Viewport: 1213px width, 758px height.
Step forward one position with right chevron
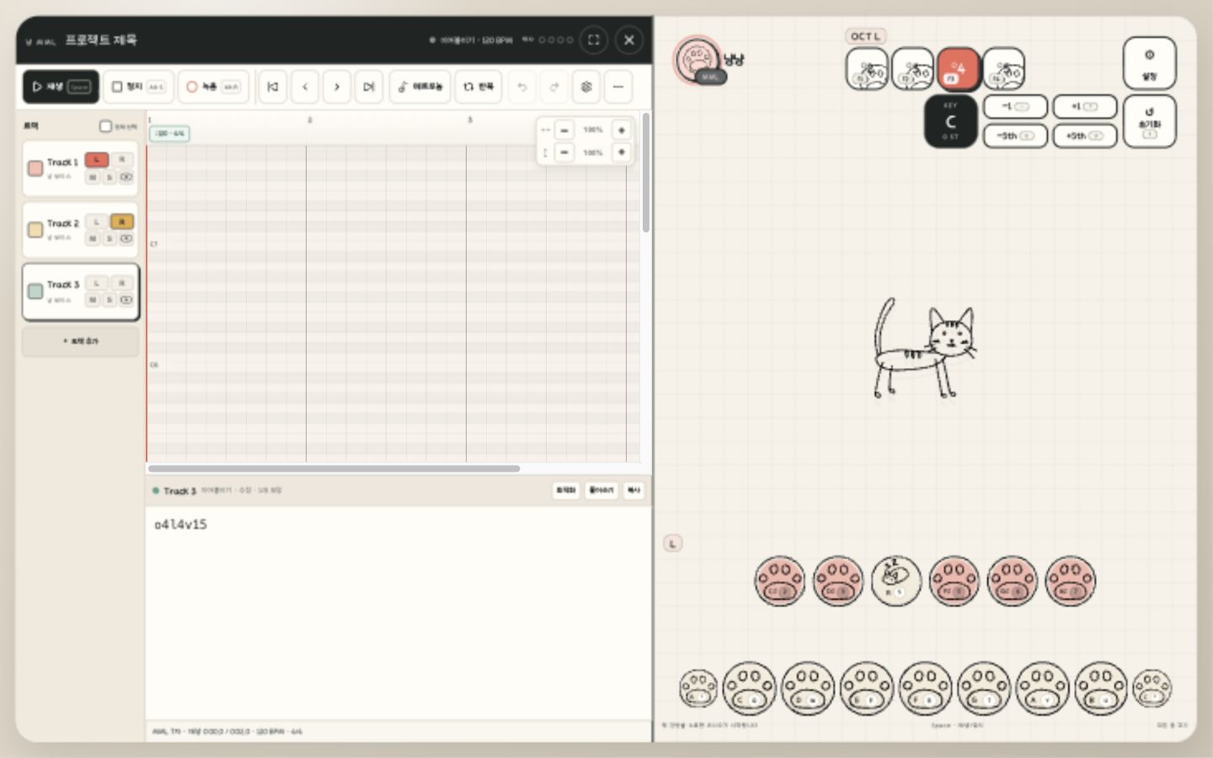337,87
